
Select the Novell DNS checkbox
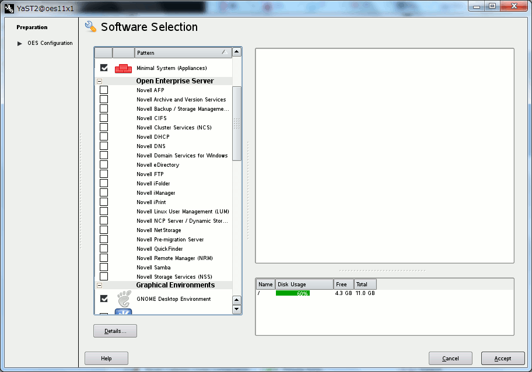[x=104, y=146]
